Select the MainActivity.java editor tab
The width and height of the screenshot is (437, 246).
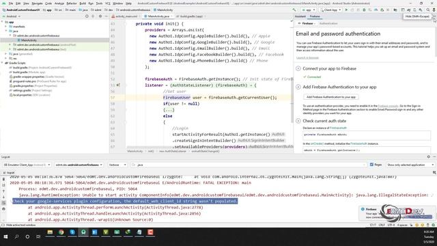(158, 16)
